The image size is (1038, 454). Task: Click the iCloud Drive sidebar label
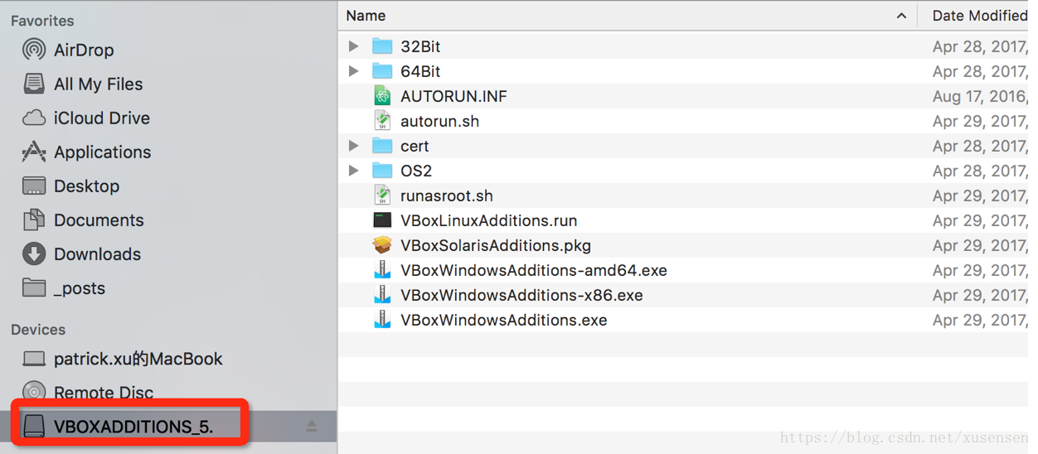[x=102, y=118]
